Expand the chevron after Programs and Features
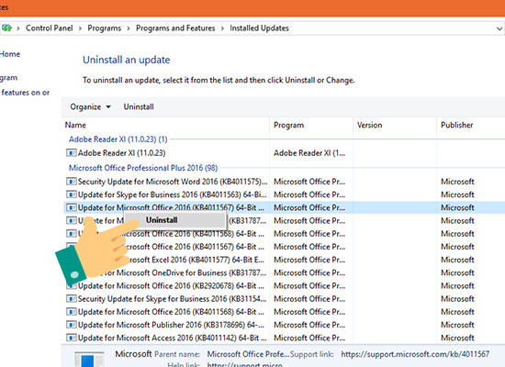Screen dimensions: 505x367 pyautogui.click(x=222, y=28)
